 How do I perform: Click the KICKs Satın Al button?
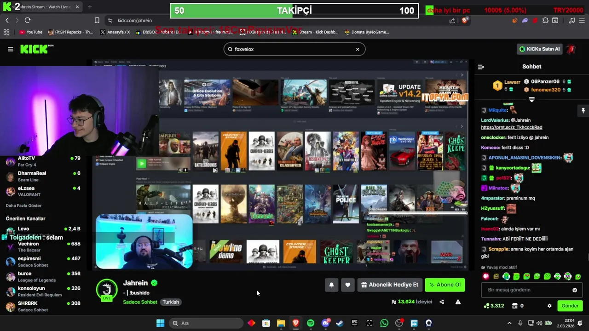coord(539,49)
